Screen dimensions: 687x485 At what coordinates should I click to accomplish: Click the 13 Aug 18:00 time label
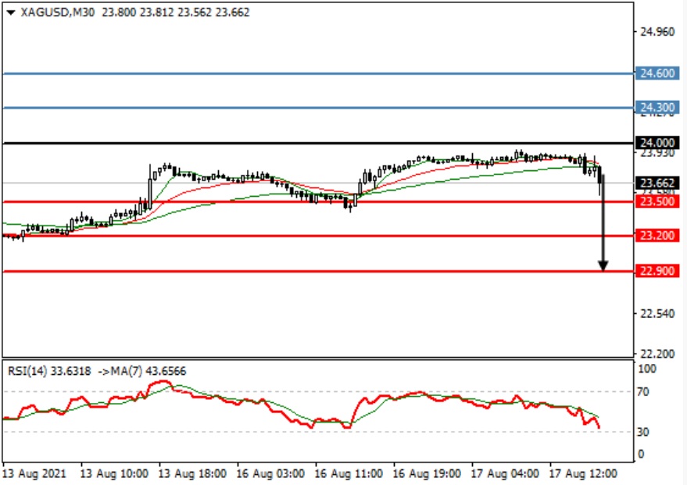(193, 473)
